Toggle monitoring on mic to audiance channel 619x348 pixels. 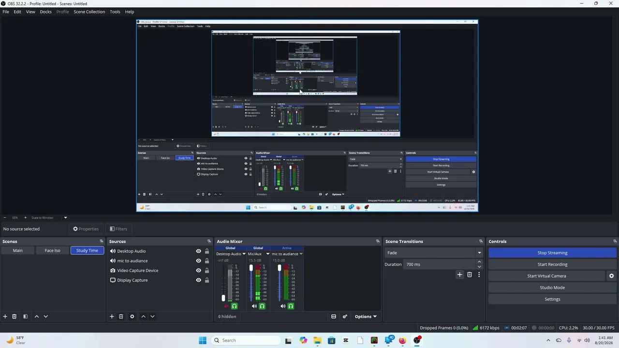[x=291, y=306]
